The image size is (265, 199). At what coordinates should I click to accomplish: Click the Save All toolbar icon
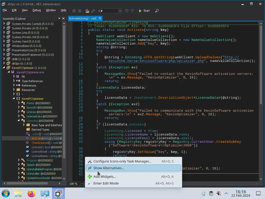tap(93, 11)
